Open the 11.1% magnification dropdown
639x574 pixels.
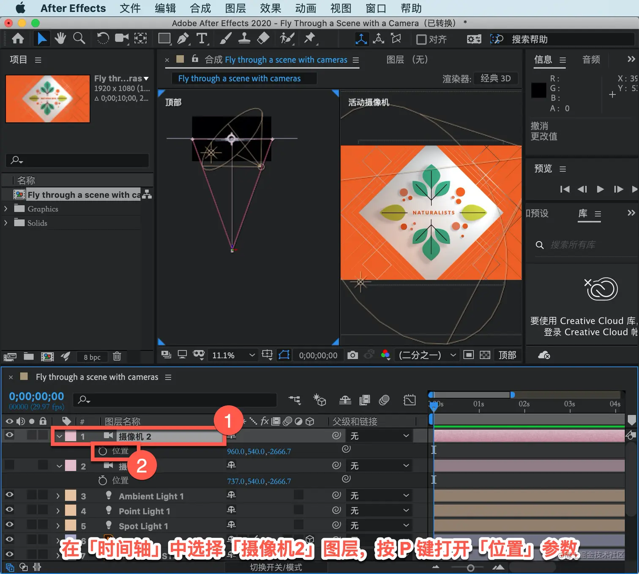pyautogui.click(x=233, y=355)
